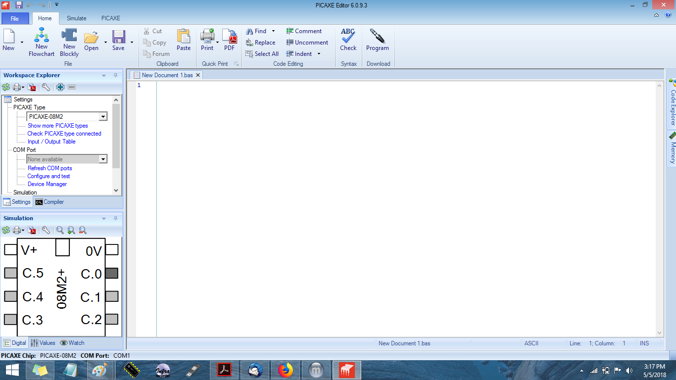Screen dimensions: 676x380
Task: Expand the Find dropdown arrow
Action: (273, 31)
